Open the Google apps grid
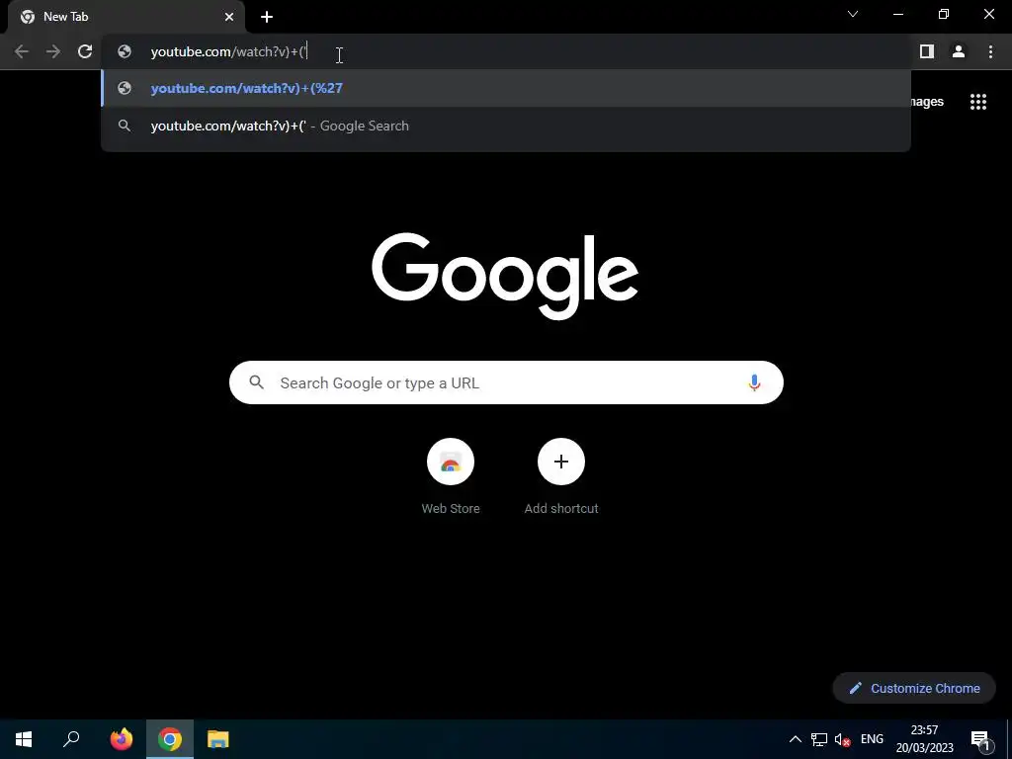Image resolution: width=1012 pixels, height=759 pixels. click(978, 102)
